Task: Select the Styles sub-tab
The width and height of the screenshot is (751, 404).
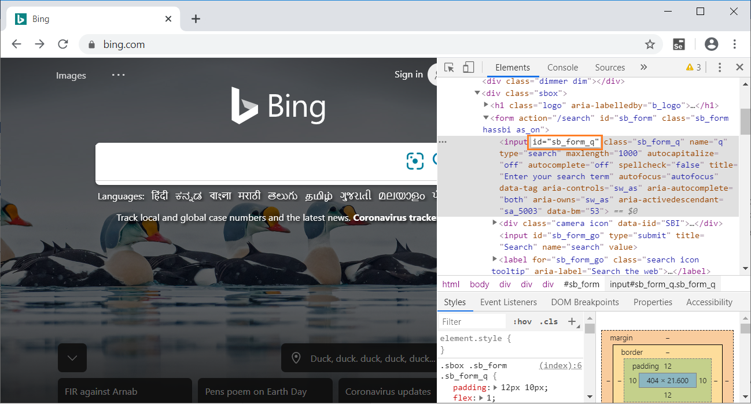Action: point(455,302)
